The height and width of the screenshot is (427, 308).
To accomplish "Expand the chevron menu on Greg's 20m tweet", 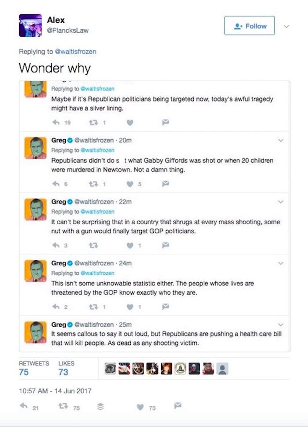I will click(281, 140).
